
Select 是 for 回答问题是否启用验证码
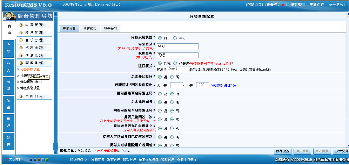coord(160,110)
